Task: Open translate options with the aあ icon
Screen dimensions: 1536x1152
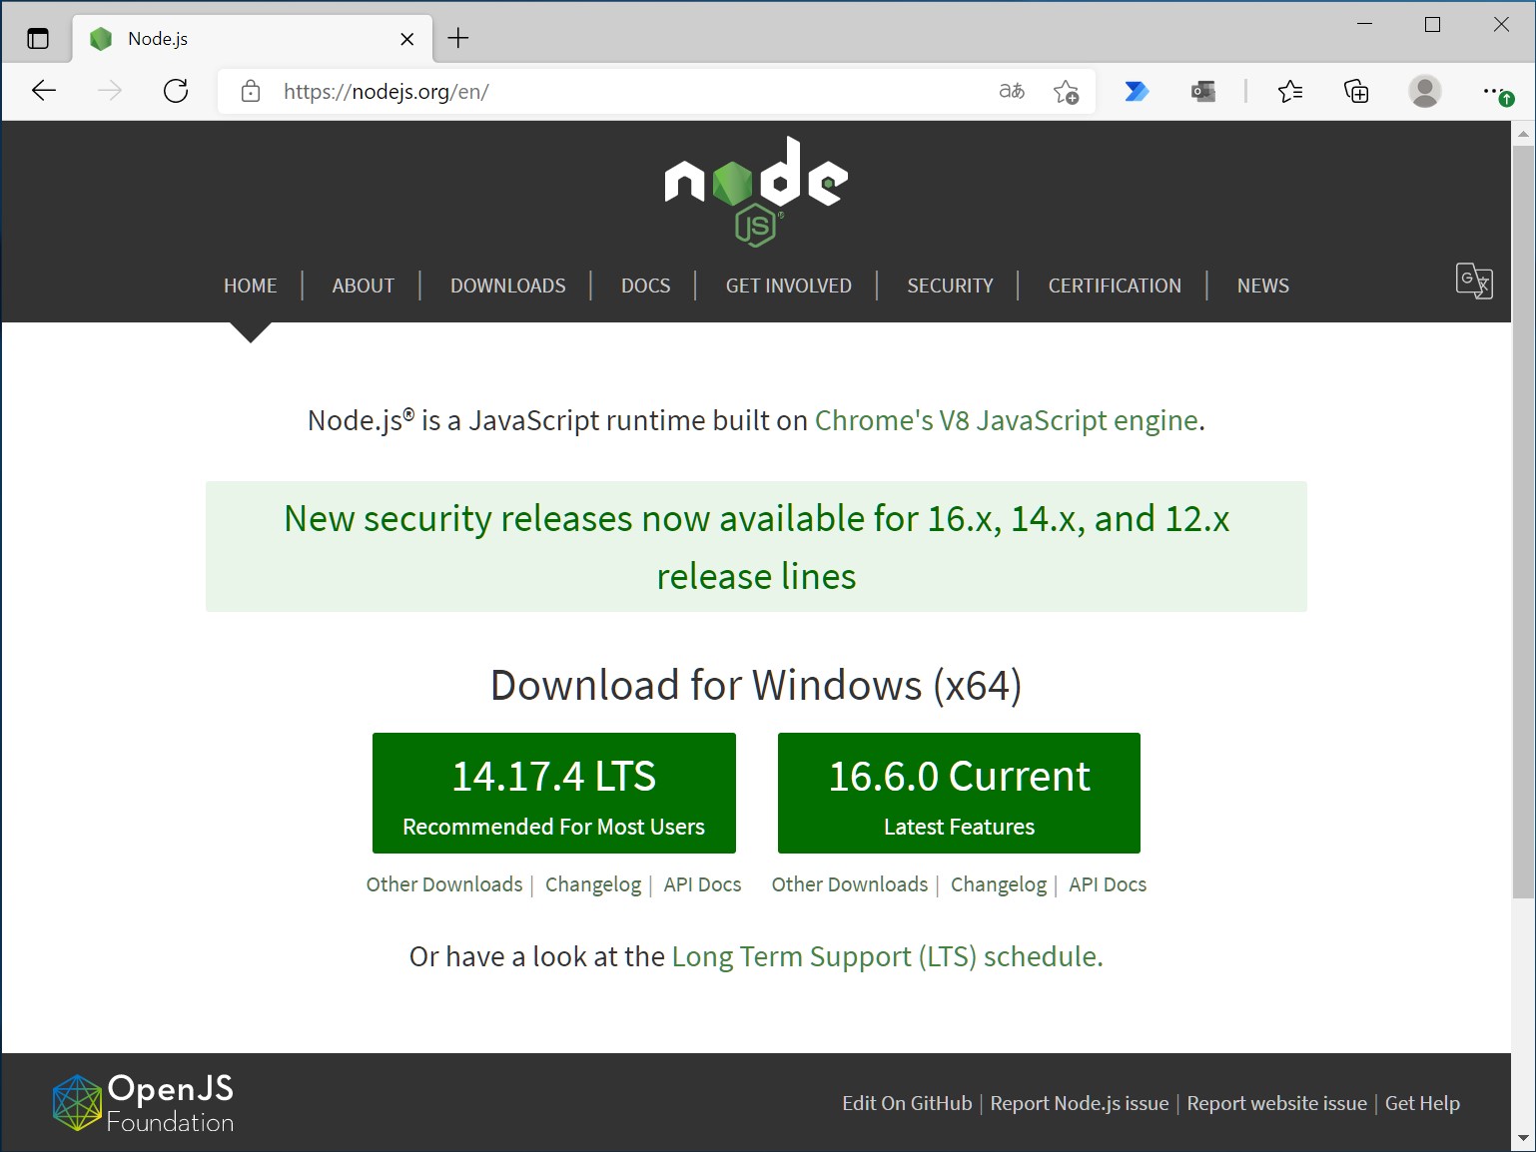Action: pos(1011,91)
